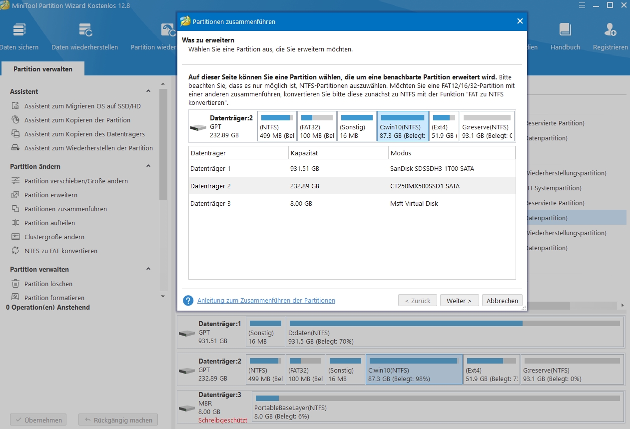The width and height of the screenshot is (630, 429).
Task: Select the 499 MB NTFS partition in dialog
Action: click(277, 126)
